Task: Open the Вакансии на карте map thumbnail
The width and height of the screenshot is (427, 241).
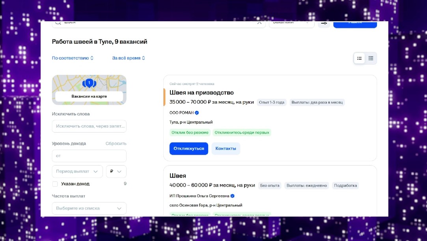Action: (89, 91)
